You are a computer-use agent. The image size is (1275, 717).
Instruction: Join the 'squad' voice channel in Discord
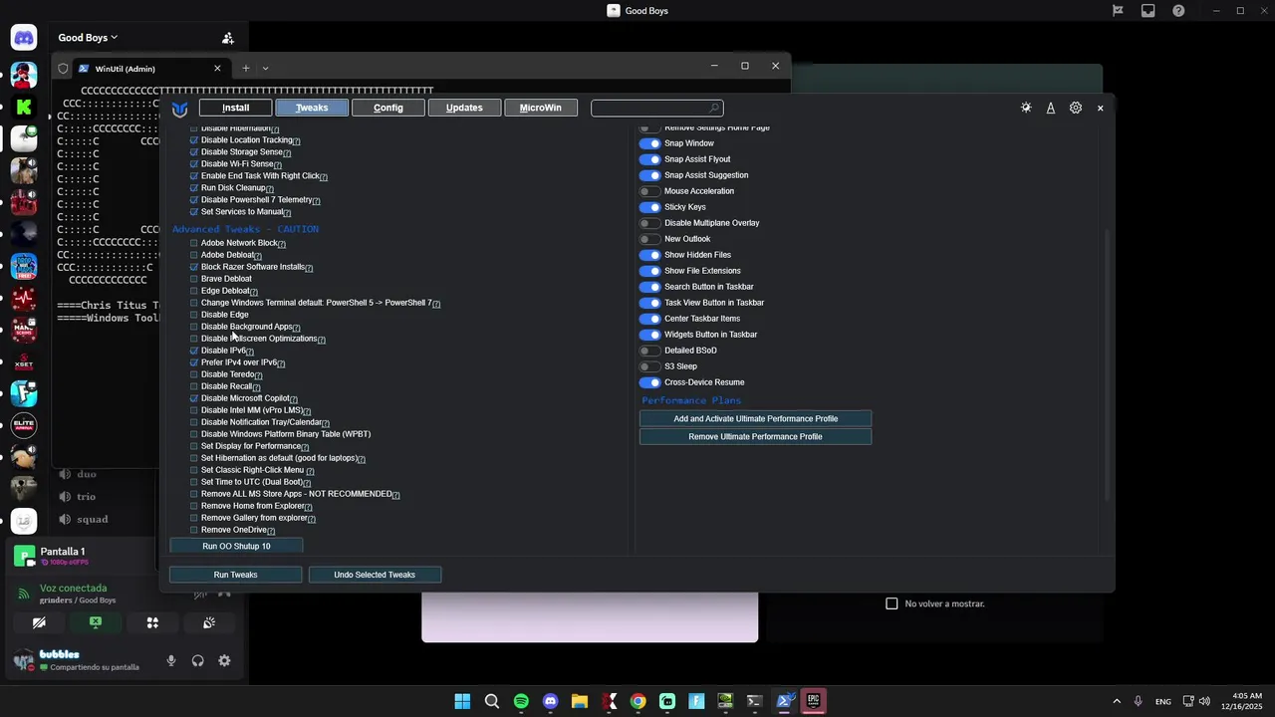pyautogui.click(x=93, y=519)
